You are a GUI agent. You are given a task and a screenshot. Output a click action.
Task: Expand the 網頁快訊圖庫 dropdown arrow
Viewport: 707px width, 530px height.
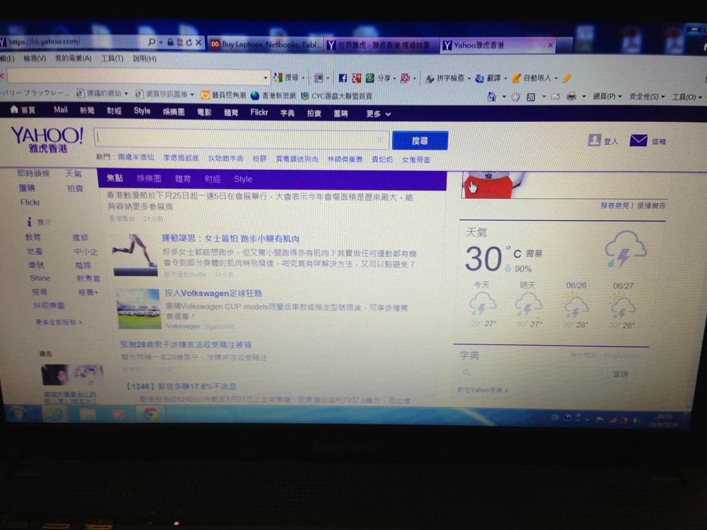(x=192, y=95)
